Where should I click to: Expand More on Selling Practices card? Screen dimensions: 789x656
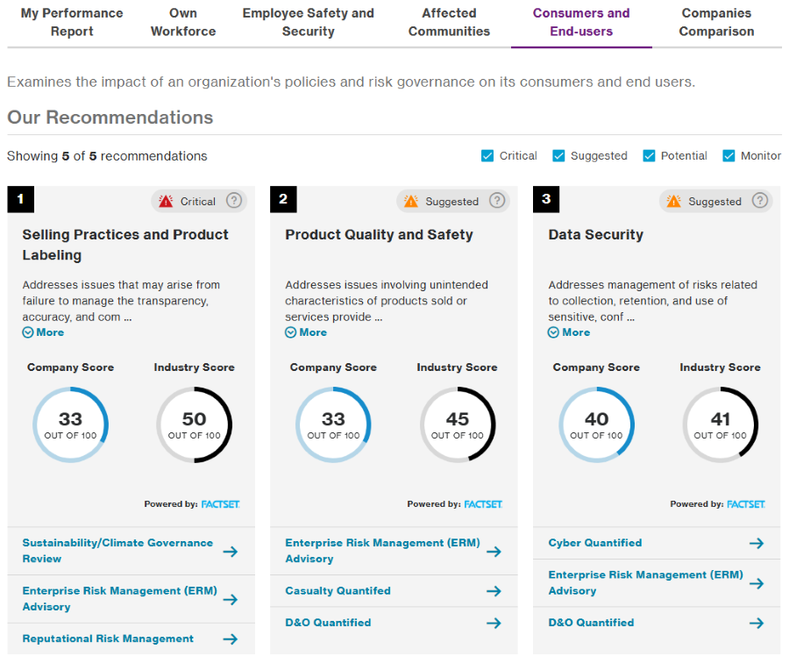click(x=43, y=332)
